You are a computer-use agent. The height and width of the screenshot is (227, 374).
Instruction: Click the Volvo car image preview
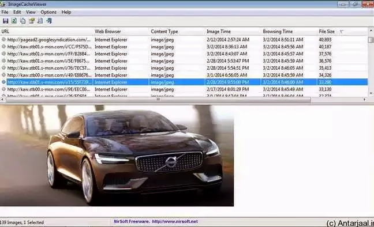pos(117,156)
